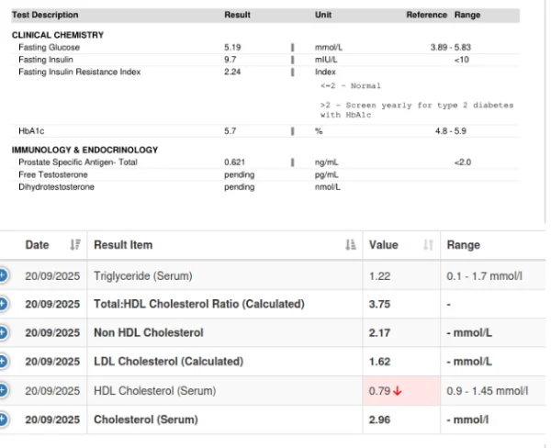The width and height of the screenshot is (551, 448).
Task: Click the highlighted 0.79 HDL value cell
Action: coord(380,391)
